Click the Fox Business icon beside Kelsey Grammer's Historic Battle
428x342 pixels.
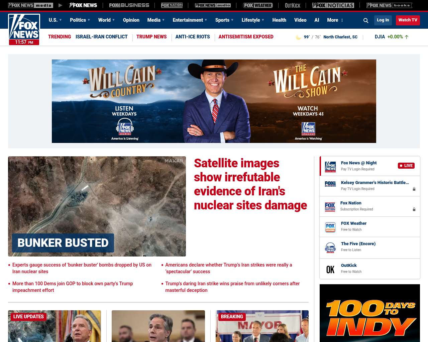(330, 184)
